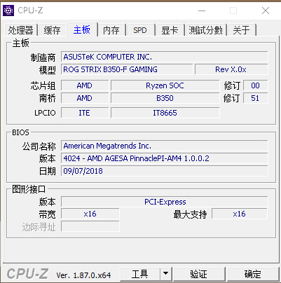Click the BIOS version field 4024
The width and height of the screenshot is (281, 283).
point(165,158)
